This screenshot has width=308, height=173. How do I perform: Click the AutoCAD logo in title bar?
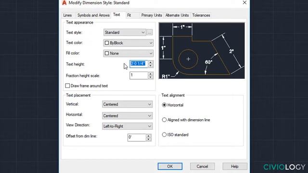[64, 3]
